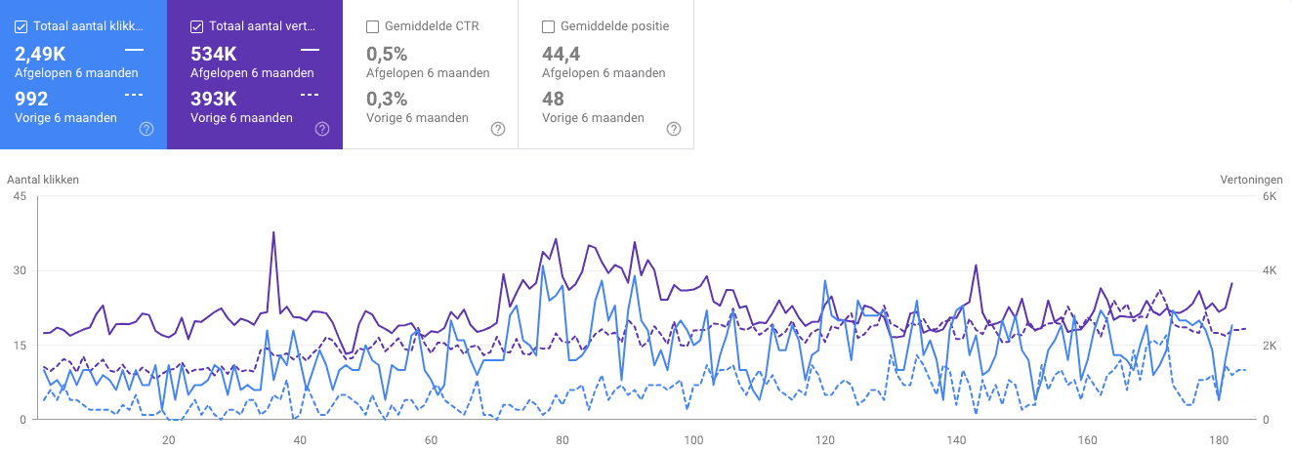1292x452 pixels.
Task: Click help icon in purple vertoningen card
Action: coord(322,129)
